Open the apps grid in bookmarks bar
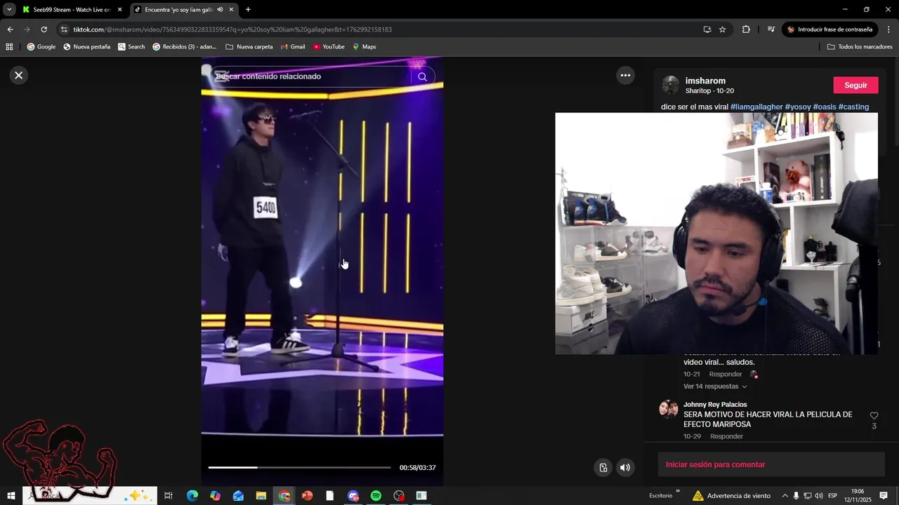The height and width of the screenshot is (505, 899). [x=9, y=47]
